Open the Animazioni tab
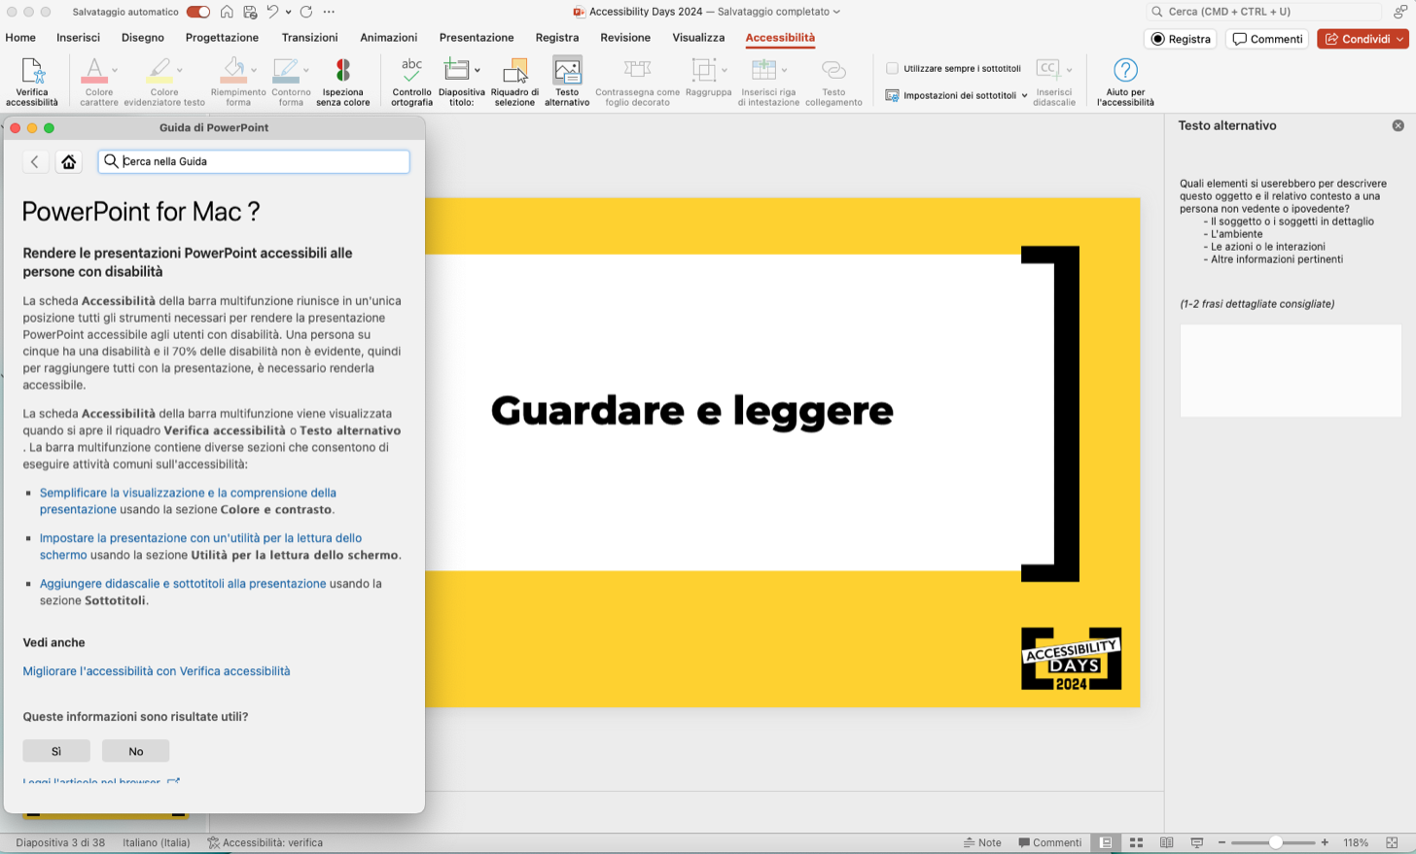The width and height of the screenshot is (1416, 854). click(388, 37)
